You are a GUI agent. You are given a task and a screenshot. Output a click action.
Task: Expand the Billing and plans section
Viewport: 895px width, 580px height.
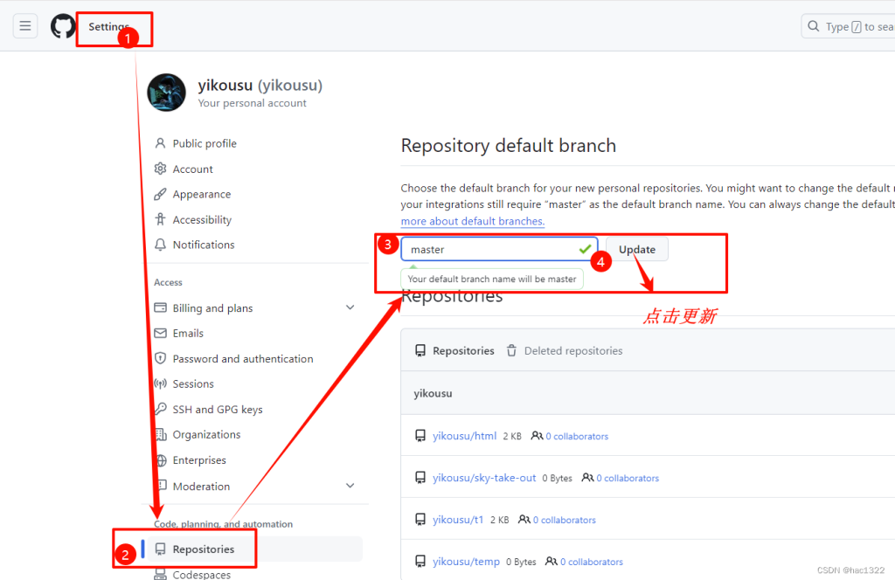click(x=350, y=307)
